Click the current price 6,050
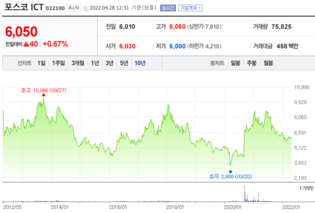 [x=21, y=32]
